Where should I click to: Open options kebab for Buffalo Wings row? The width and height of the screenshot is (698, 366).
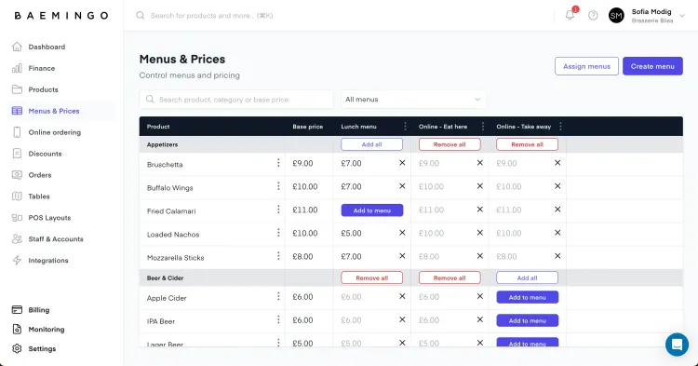[278, 186]
